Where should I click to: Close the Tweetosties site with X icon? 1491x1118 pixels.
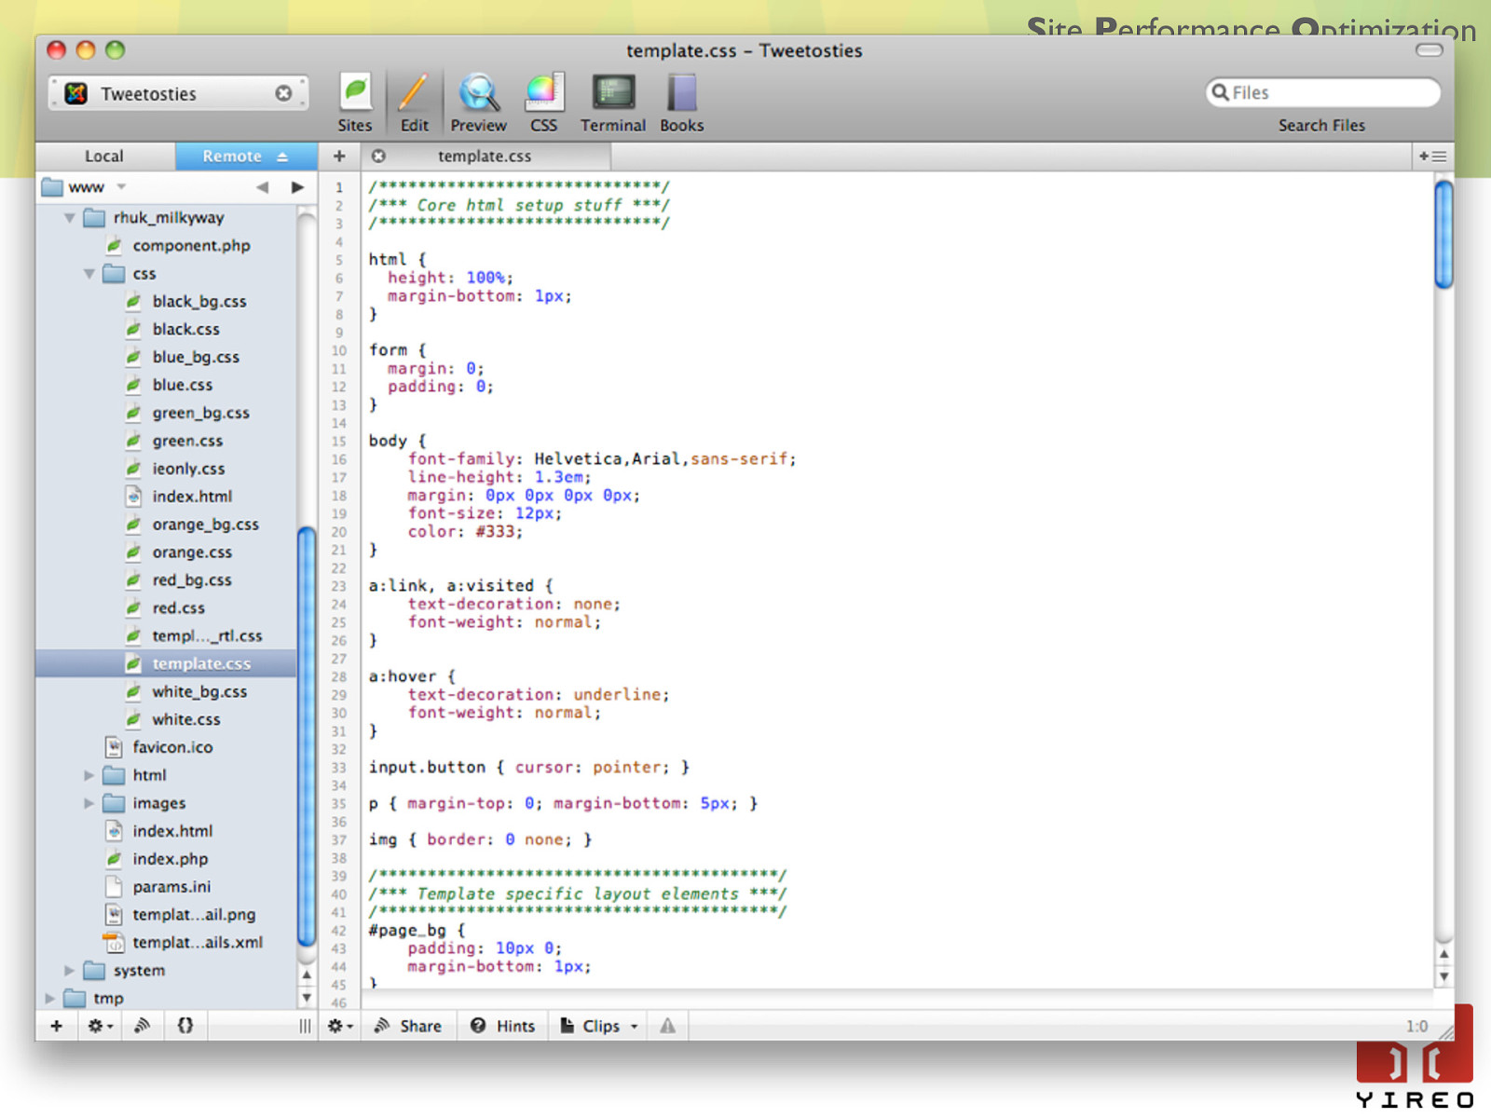[283, 93]
